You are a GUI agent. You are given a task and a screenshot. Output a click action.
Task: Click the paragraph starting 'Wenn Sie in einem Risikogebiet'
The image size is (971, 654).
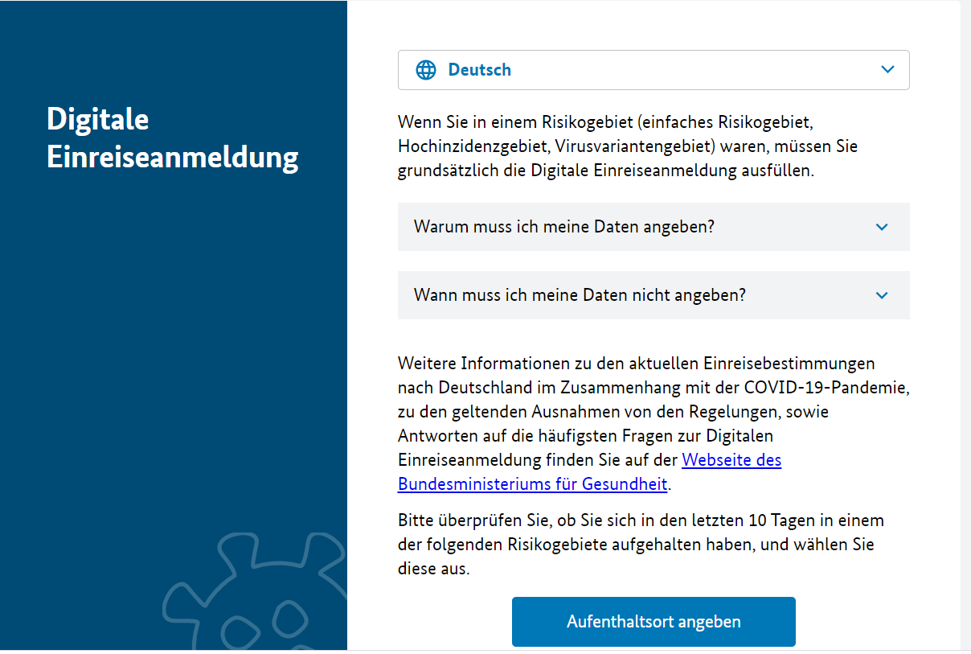point(628,147)
